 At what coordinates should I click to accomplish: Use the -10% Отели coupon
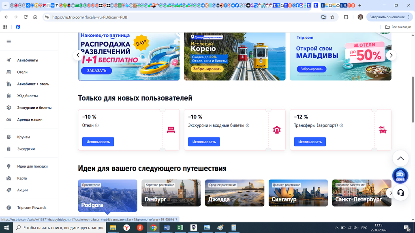(x=98, y=142)
